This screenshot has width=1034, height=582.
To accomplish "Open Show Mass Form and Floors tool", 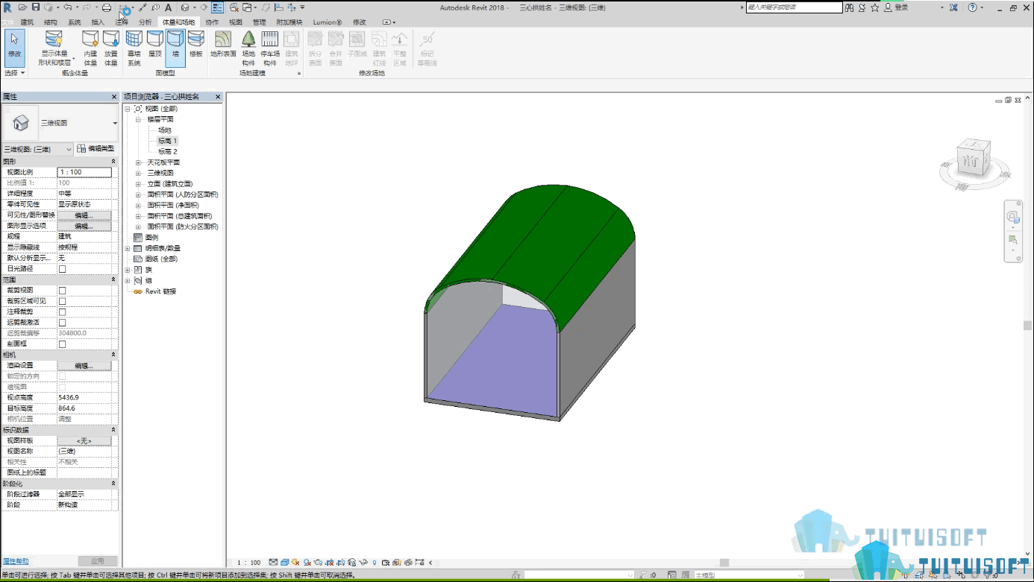I will pyautogui.click(x=54, y=48).
